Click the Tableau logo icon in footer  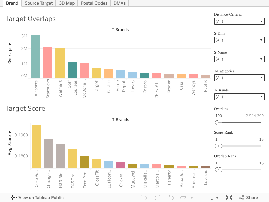pos(14,198)
